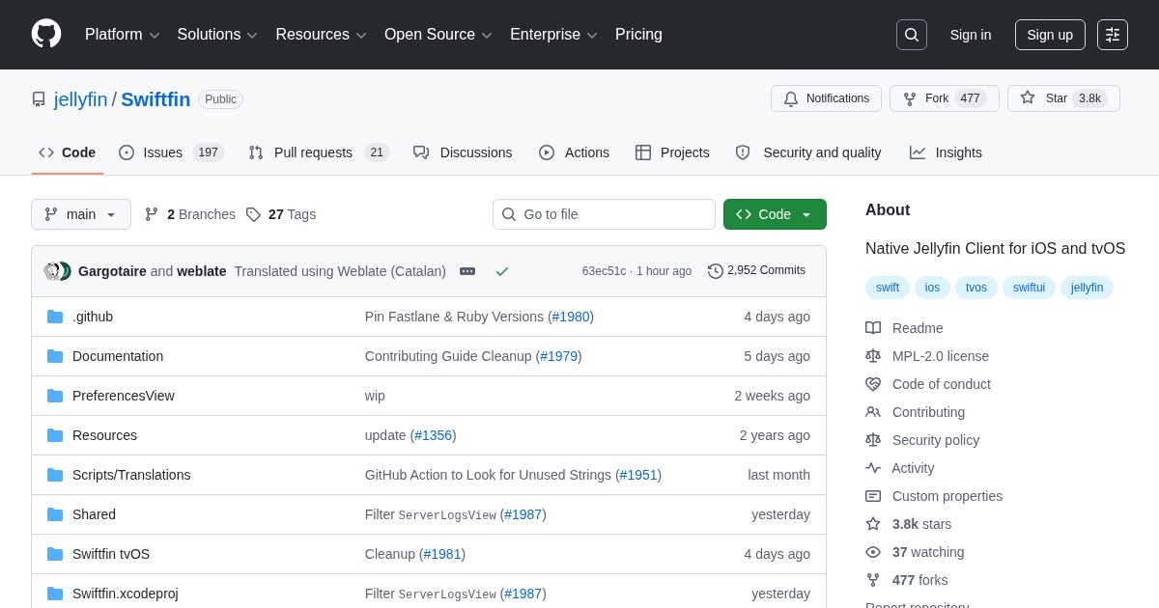
Task: Expand the commit message ellipsis icon
Action: pos(467,271)
